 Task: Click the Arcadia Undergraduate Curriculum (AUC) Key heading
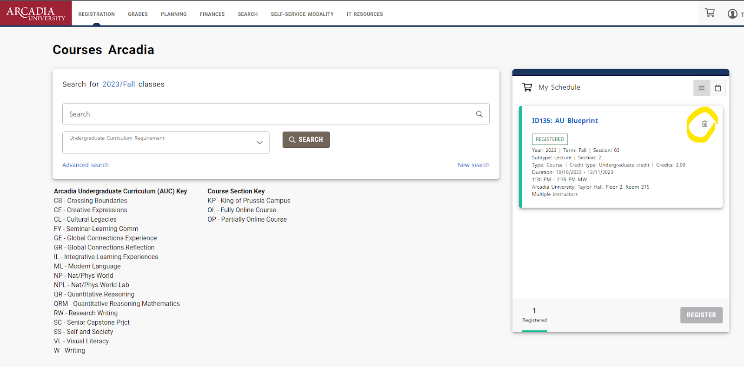(x=120, y=191)
